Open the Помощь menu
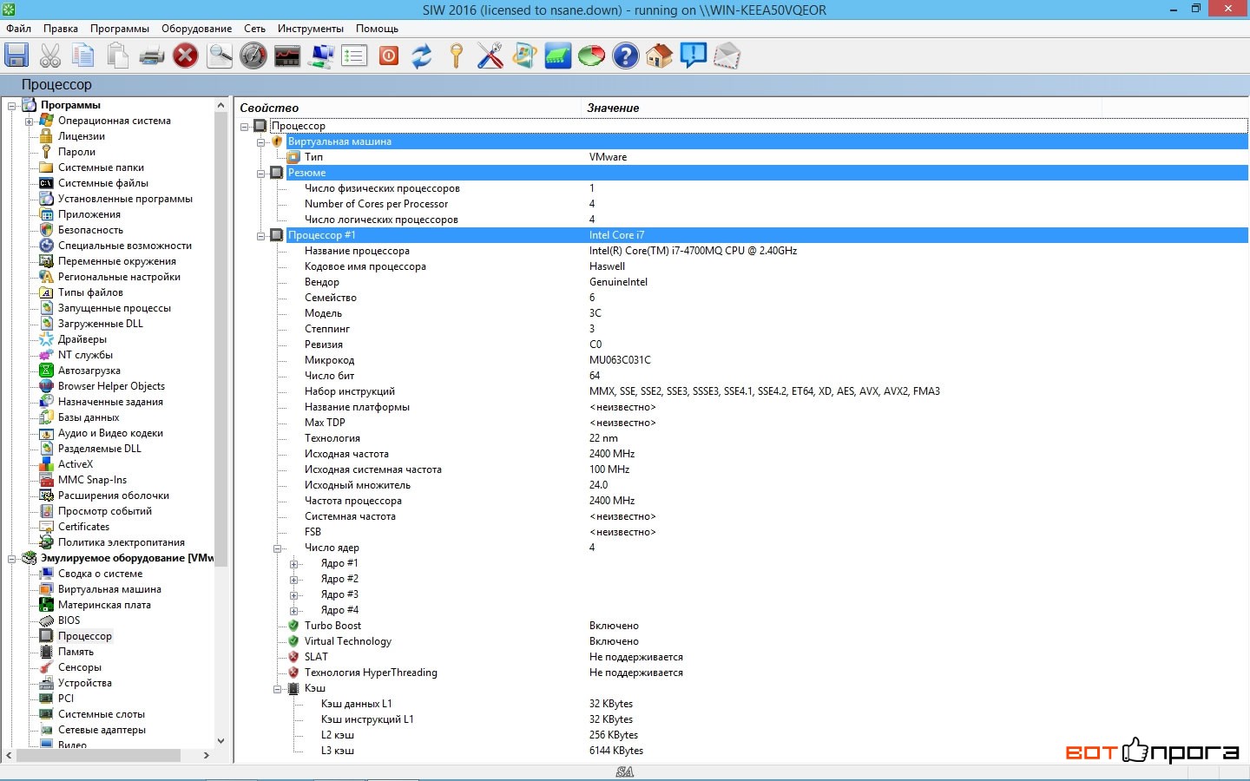 pos(377,29)
